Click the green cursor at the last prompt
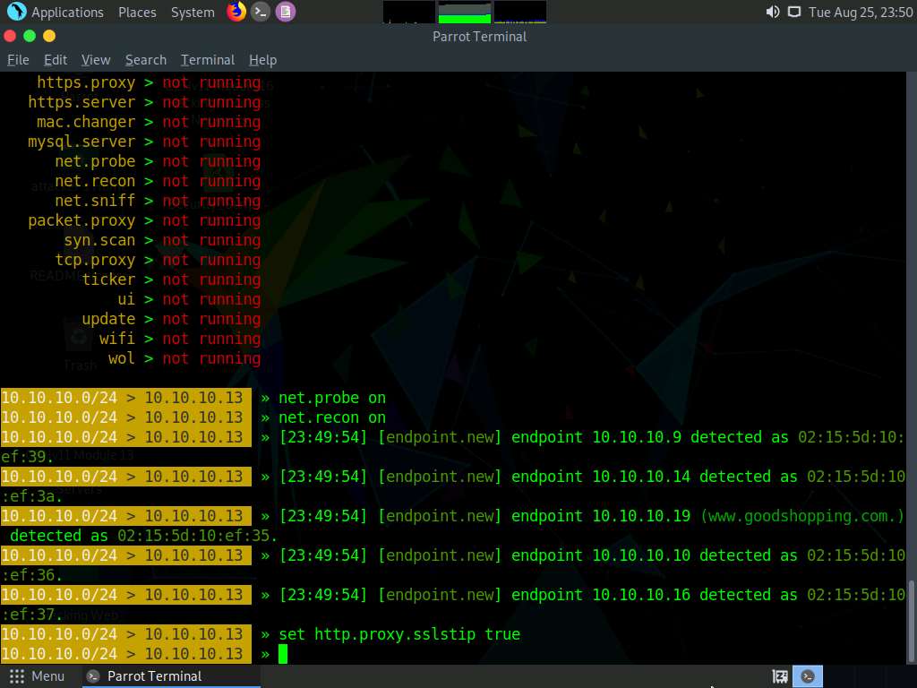The width and height of the screenshot is (917, 688). pyautogui.click(x=283, y=654)
